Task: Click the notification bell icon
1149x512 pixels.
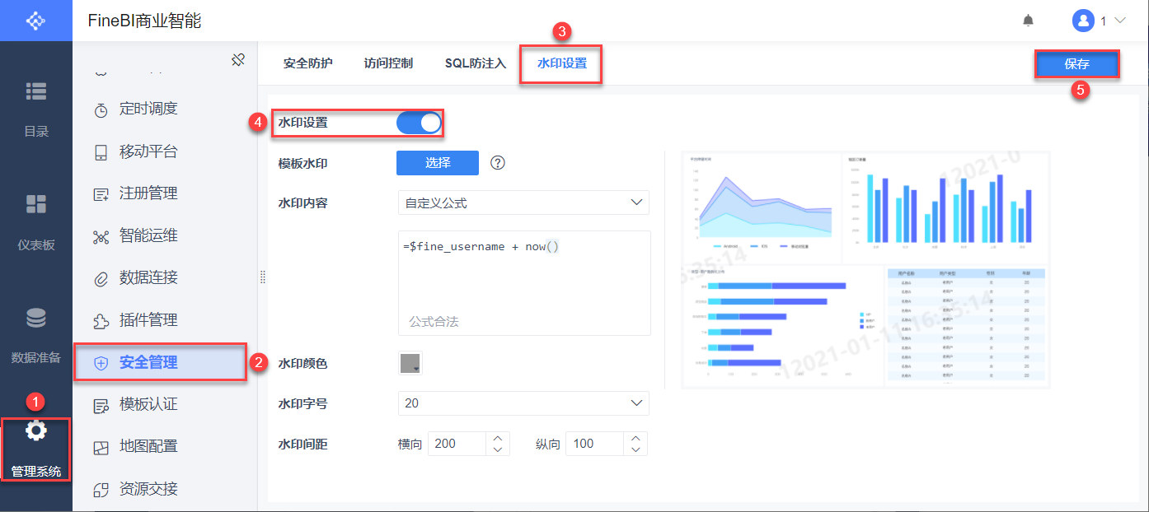Action: pos(1028,21)
